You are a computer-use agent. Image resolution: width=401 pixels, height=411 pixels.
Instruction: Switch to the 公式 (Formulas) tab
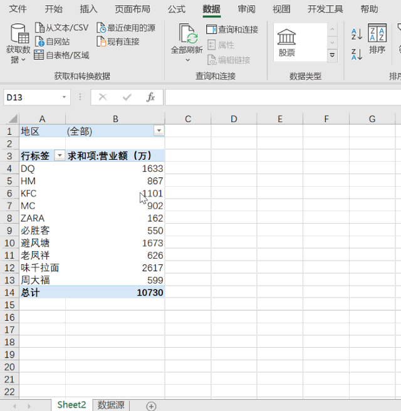[x=177, y=9]
